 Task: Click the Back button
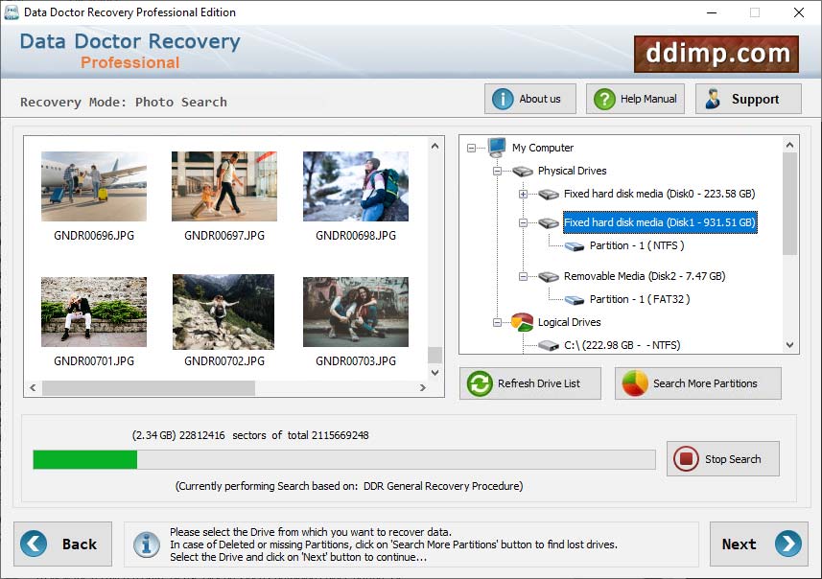(x=63, y=544)
